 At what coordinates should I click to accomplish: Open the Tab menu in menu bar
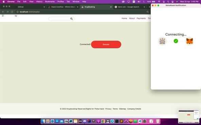68,2
